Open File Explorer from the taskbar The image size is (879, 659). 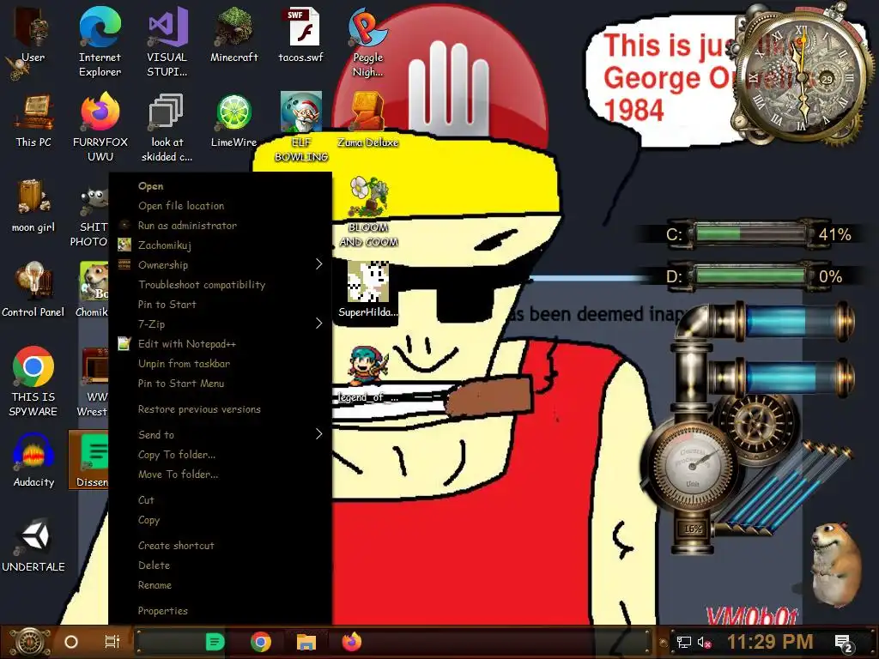(x=306, y=642)
